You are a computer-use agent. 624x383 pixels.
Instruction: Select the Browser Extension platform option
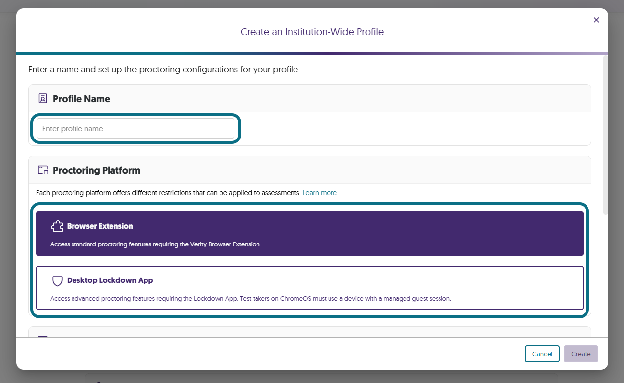310,234
